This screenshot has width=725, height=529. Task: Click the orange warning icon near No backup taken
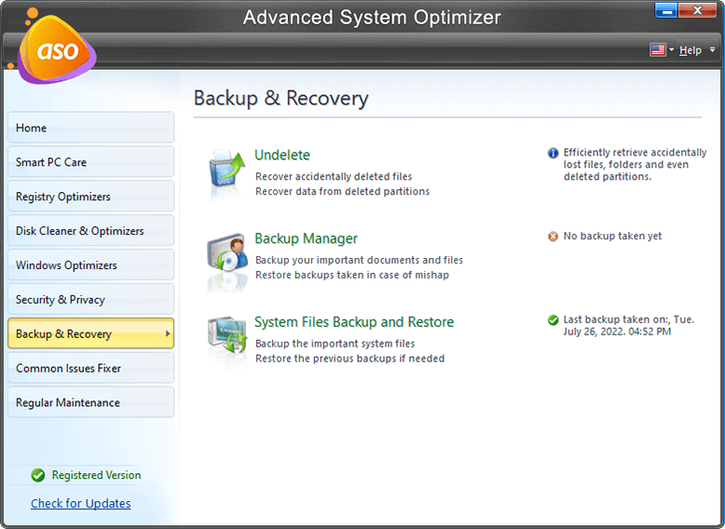[x=553, y=237]
